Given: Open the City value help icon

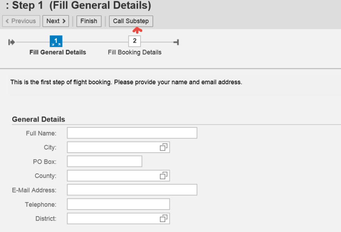Looking at the screenshot, I should [164, 147].
